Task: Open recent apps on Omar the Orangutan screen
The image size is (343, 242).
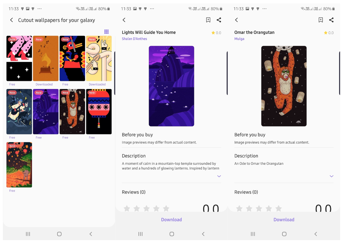Action: 253,234
